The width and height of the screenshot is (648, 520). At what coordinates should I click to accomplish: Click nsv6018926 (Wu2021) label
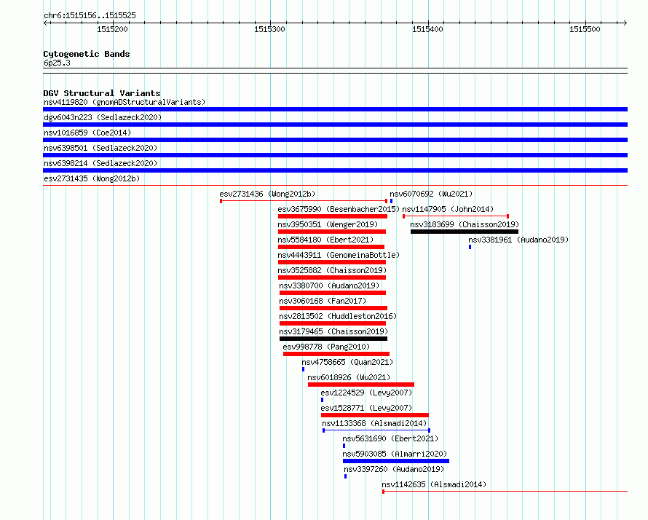[x=349, y=377]
